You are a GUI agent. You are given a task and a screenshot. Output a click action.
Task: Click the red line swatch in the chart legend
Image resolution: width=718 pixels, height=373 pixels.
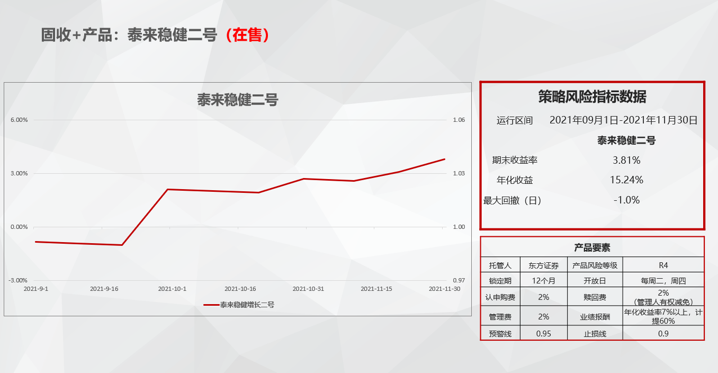click(211, 305)
